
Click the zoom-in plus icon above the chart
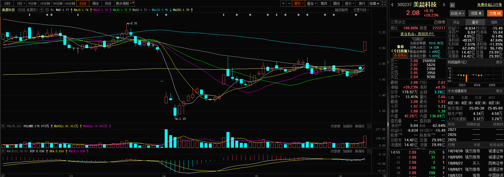[283, 3]
